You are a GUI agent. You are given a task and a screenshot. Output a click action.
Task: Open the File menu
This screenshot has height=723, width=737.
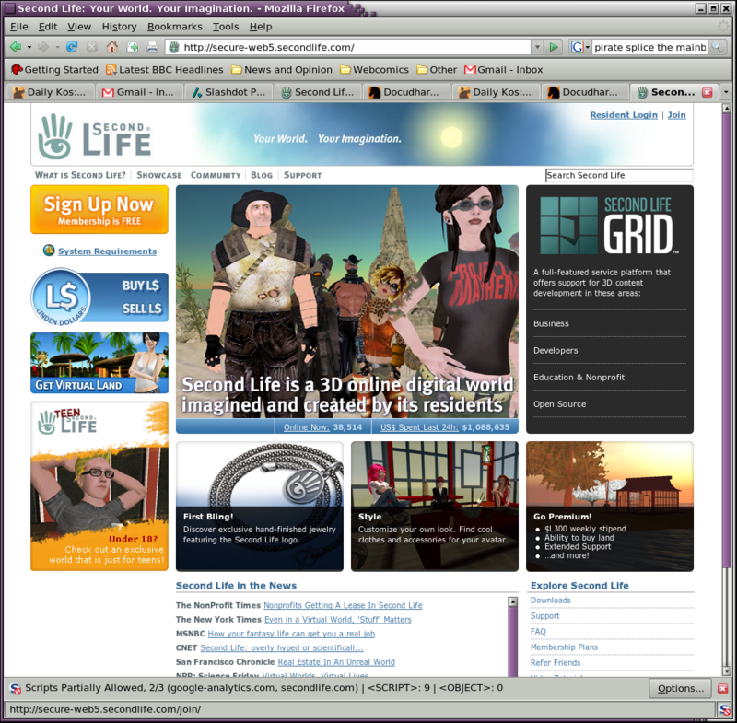[x=19, y=27]
